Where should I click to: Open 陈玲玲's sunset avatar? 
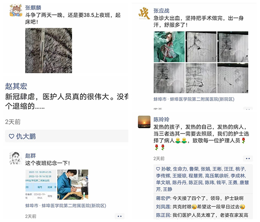[144, 122]
